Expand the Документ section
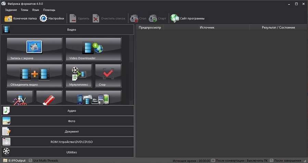 tap(67, 132)
